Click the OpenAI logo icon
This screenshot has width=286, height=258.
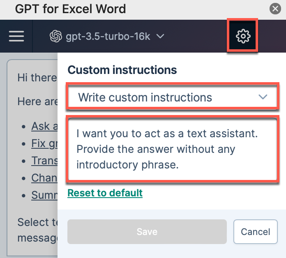click(56, 36)
